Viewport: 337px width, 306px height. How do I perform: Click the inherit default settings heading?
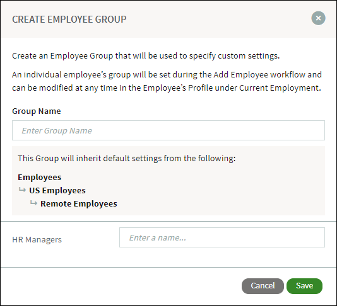pyautogui.click(x=127, y=159)
